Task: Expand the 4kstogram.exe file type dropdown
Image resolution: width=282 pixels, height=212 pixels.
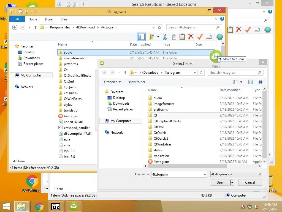Action: 260,174
